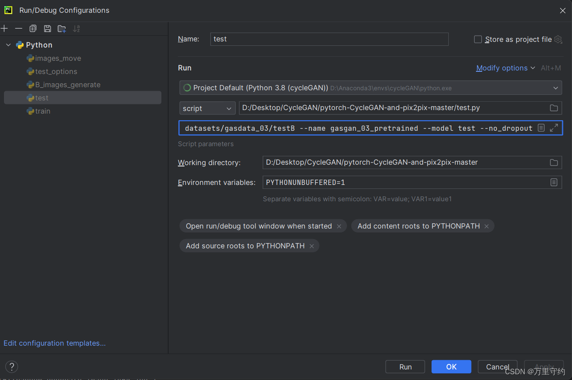This screenshot has width=572, height=380.
Task: Collapse the Python configurations group
Action: click(8, 45)
